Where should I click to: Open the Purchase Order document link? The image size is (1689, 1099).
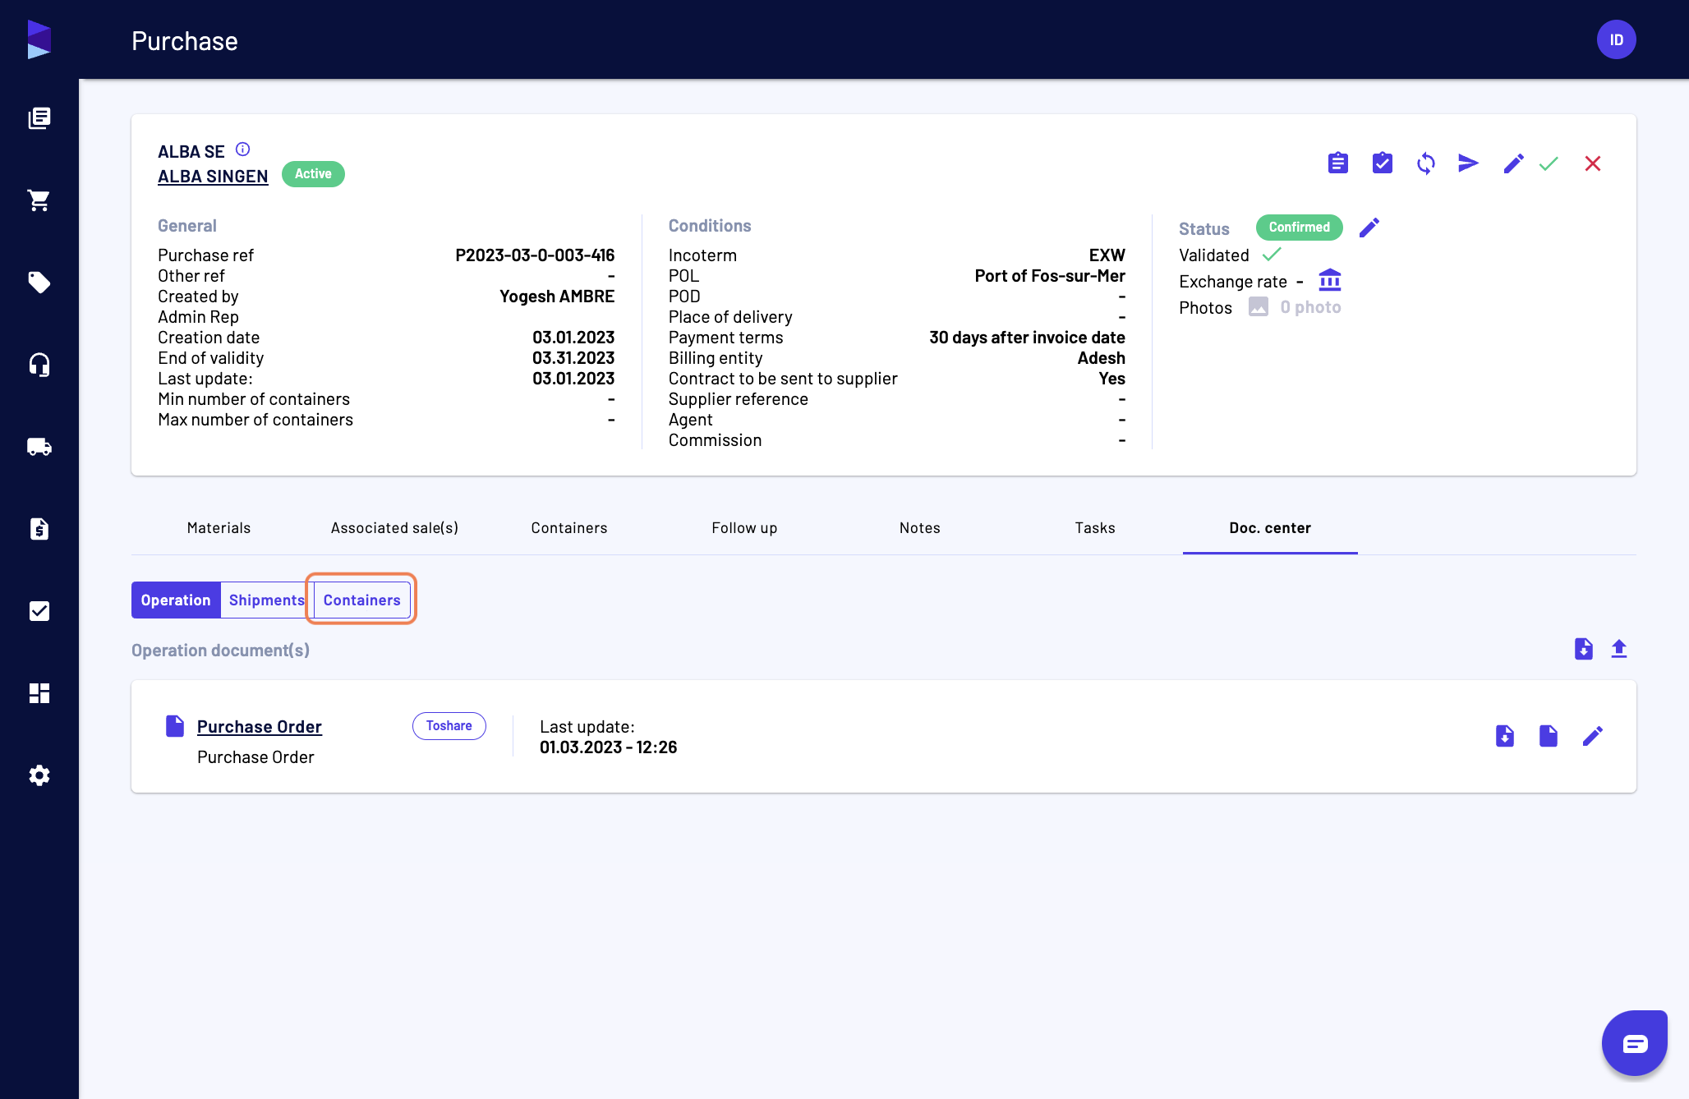[260, 727]
